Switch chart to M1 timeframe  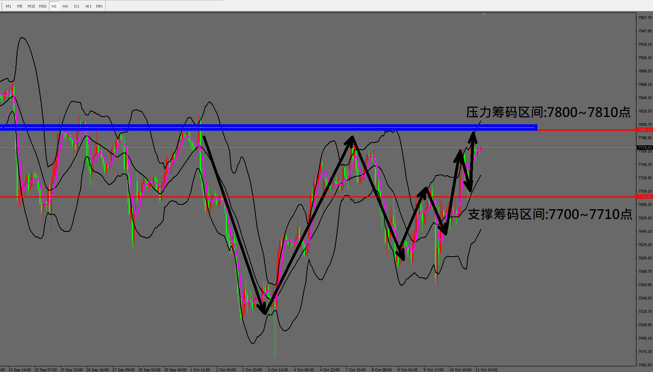pos(9,6)
